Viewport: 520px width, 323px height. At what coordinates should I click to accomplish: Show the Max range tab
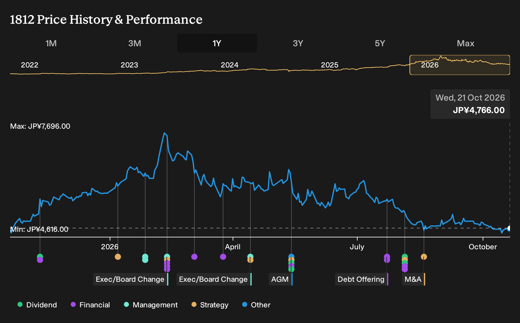466,43
